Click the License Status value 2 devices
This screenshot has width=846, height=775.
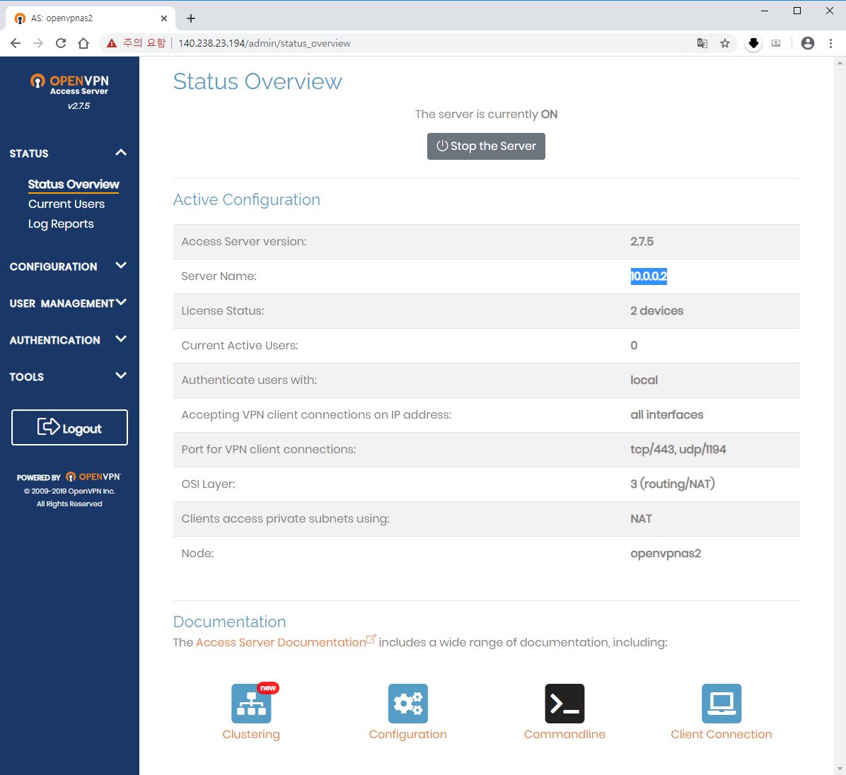point(656,310)
